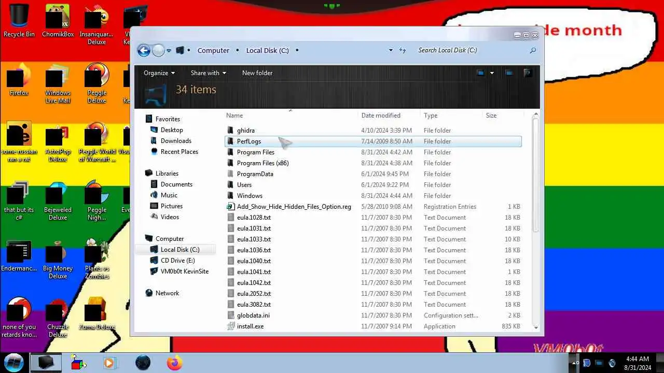Select the PerfLogs folder
664x373 pixels.
click(373, 141)
